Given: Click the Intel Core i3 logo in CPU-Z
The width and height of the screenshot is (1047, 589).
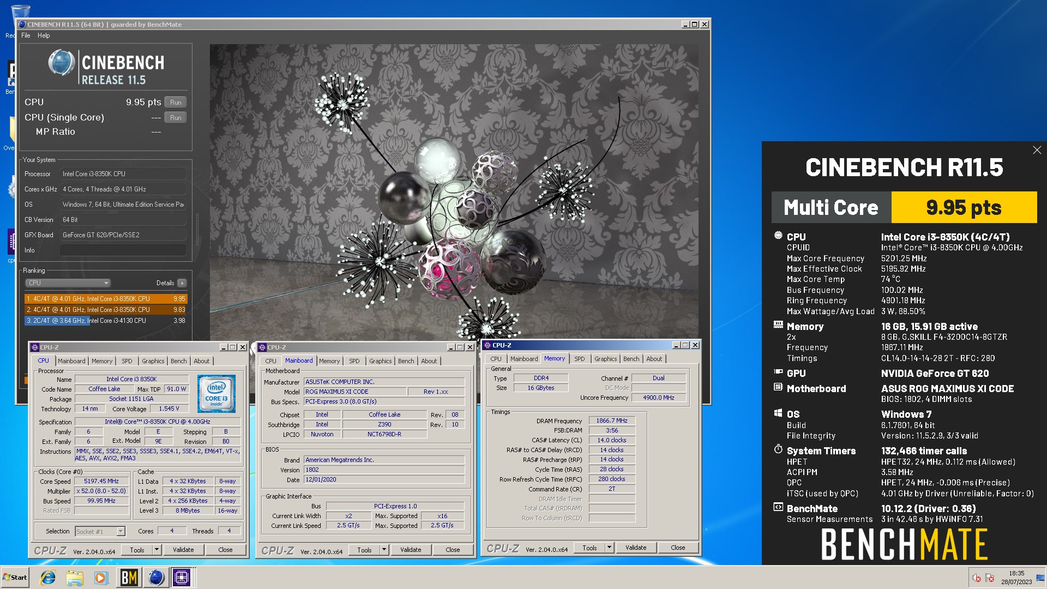Looking at the screenshot, I should click(x=216, y=393).
